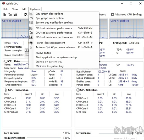The image size is (144, 140).
Task: Click the Lithography 14 nm value
Action: [34, 72]
